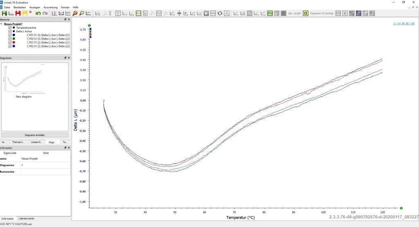
Task: Uncheck the Temperaturachse checkbox
Action: pyautogui.click(x=10, y=27)
